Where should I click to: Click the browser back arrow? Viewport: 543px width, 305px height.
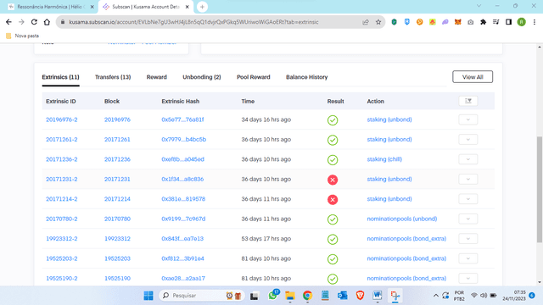pos(8,22)
